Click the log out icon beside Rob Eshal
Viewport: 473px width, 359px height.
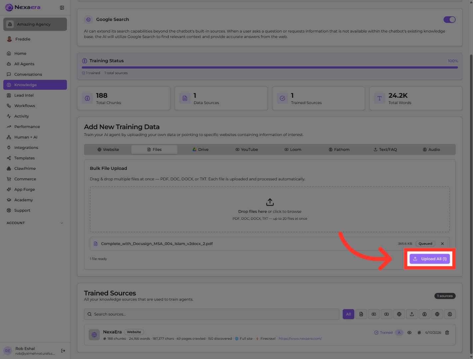click(63, 351)
